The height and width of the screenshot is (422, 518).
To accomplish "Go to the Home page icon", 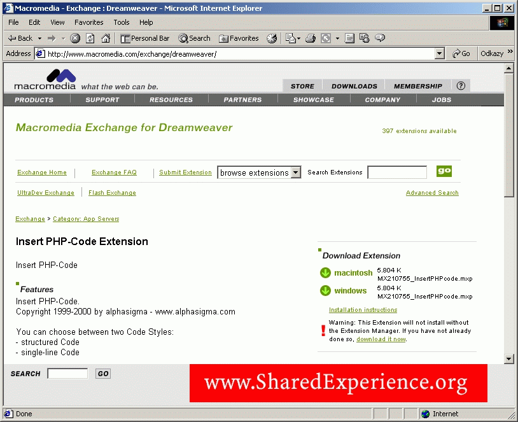I will click(x=106, y=38).
